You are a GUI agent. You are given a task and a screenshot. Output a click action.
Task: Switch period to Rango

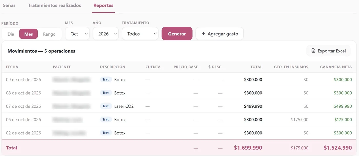pos(49,34)
